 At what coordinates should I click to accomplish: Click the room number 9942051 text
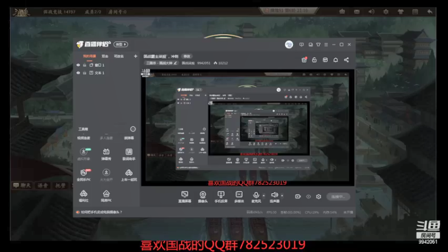pyautogui.click(x=204, y=63)
